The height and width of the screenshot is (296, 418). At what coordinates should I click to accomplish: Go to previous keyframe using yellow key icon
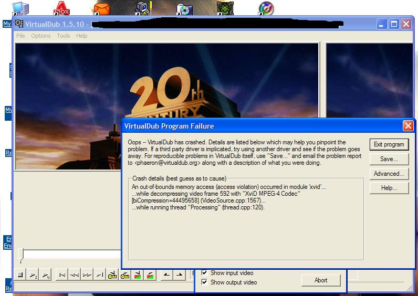(112, 274)
